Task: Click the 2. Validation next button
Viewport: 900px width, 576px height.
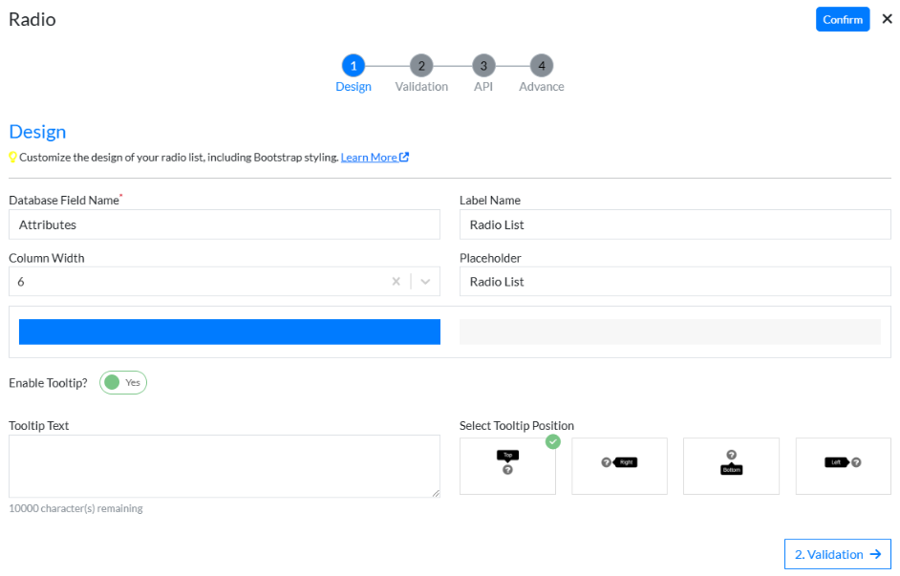Action: [x=837, y=554]
